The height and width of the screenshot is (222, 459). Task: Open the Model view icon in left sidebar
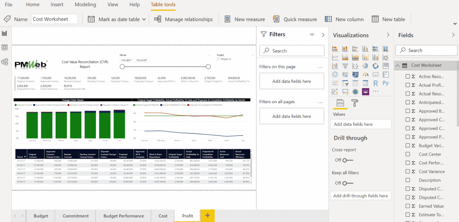[4, 62]
